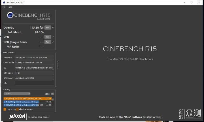The height and width of the screenshot is (122, 204).
Task: Expand ranking Details with the arrow button
Action: pos(52,94)
